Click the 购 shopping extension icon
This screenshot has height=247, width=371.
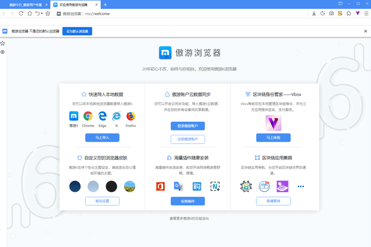(197, 186)
